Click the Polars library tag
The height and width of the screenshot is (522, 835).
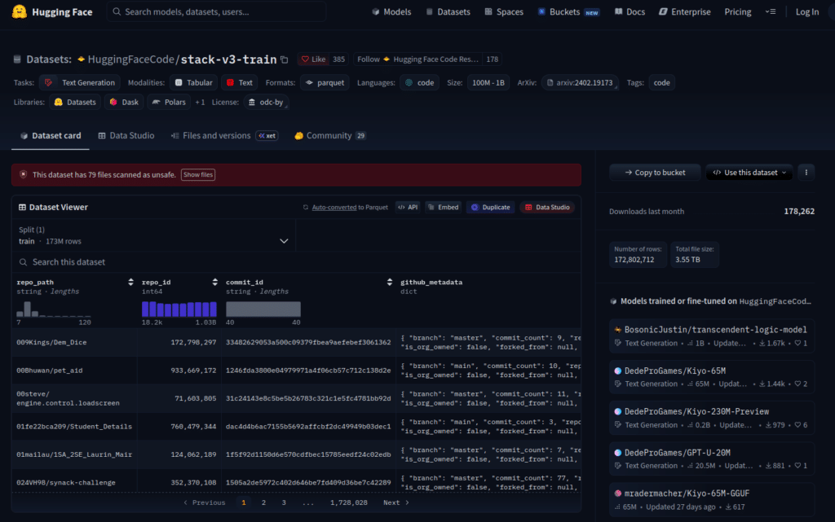point(169,102)
